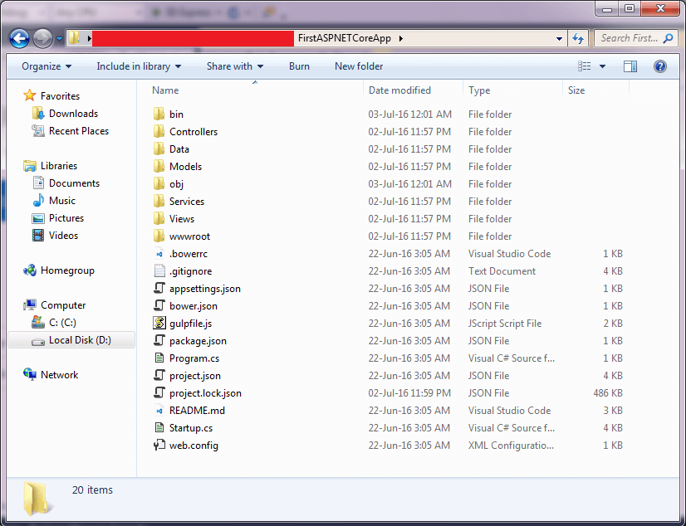Select the project.lock.json file
Screen dimensions: 686x526
[205, 393]
